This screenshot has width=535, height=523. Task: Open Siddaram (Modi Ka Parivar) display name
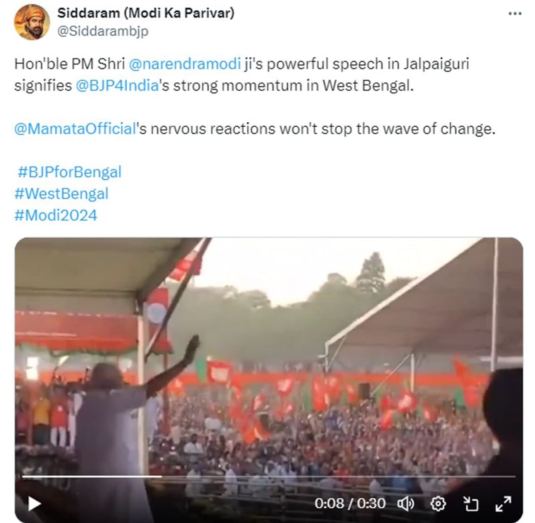click(x=146, y=13)
